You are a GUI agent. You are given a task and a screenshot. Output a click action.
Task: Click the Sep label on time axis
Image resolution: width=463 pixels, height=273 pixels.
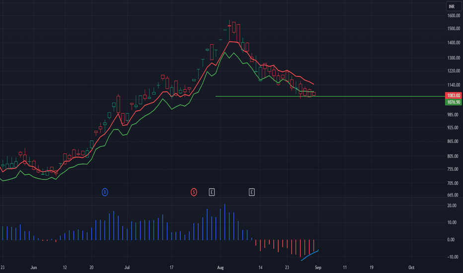tap(318, 268)
